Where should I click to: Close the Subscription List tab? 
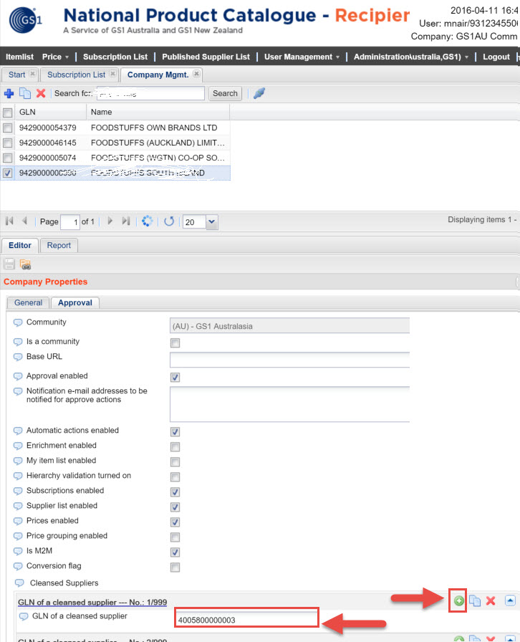112,74
